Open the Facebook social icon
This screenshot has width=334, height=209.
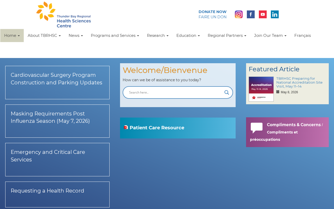coord(251,14)
